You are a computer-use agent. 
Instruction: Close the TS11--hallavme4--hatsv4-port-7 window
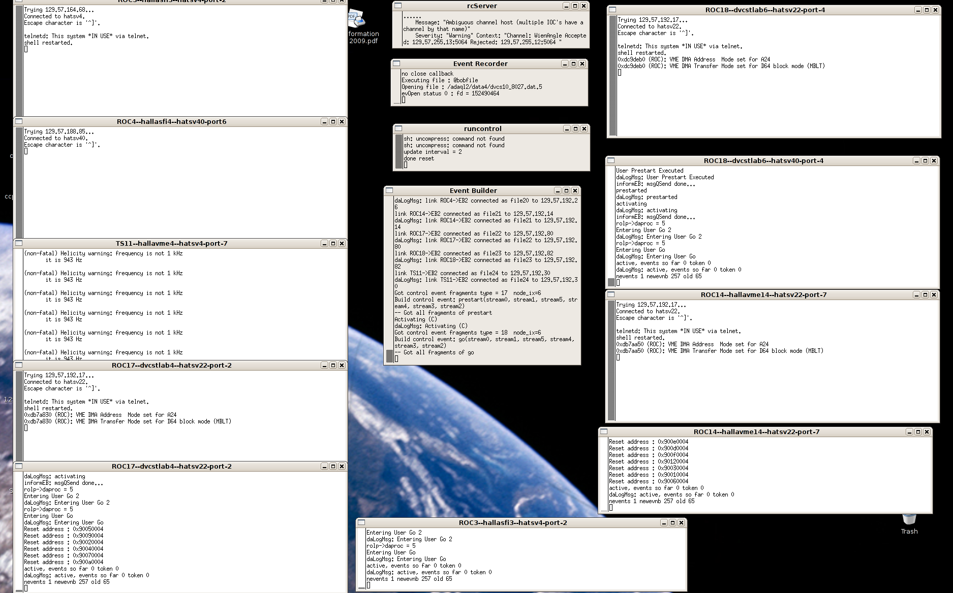342,244
